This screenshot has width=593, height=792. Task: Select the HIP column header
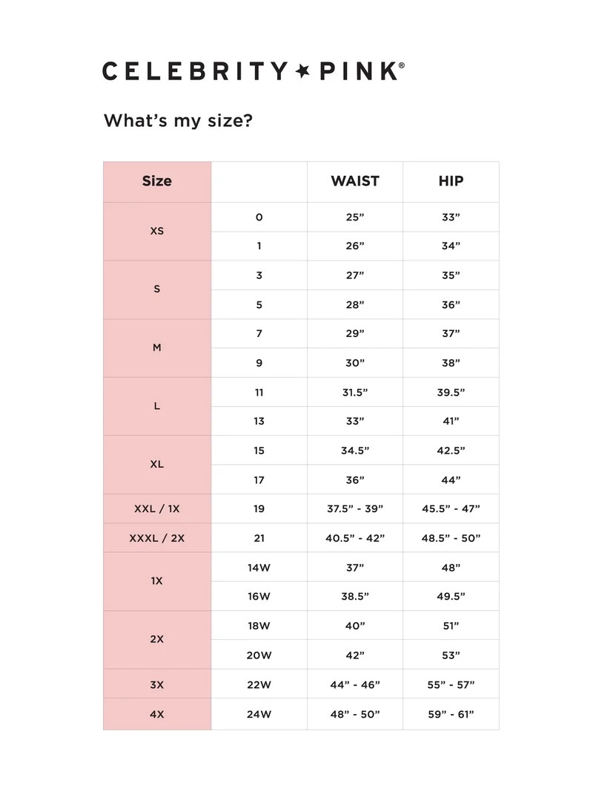click(451, 181)
